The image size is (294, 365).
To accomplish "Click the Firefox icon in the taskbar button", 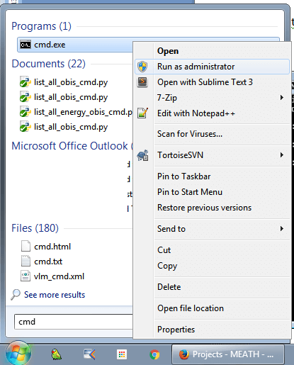I will (184, 354).
